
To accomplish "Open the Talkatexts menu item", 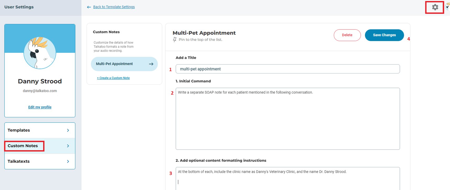I will click(19, 162).
